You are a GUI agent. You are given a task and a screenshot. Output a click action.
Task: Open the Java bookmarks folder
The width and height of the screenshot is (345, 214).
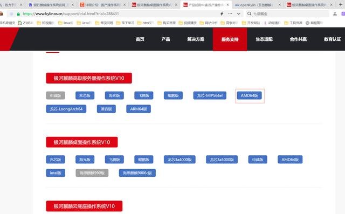tap(84, 23)
